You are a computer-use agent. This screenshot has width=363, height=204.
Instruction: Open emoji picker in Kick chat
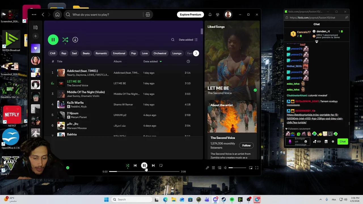pyautogui.click(x=305, y=141)
